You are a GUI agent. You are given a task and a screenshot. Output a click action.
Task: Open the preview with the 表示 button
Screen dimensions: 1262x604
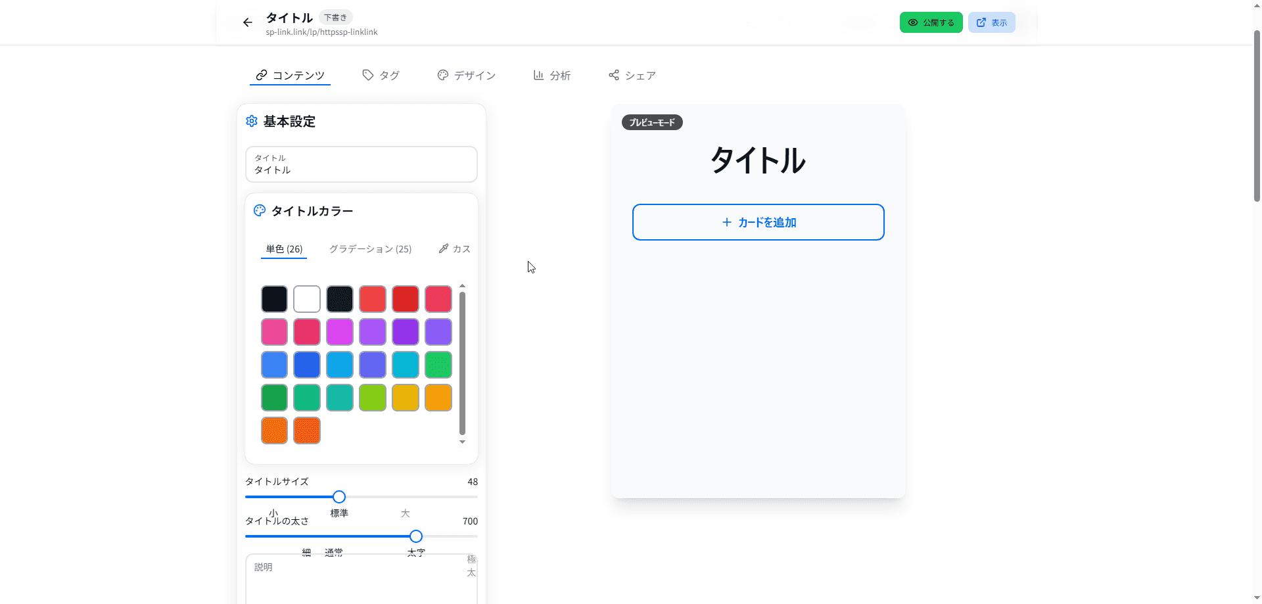click(991, 22)
